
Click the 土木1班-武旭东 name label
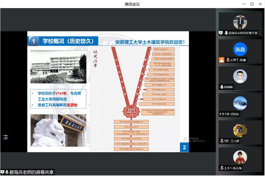pyautogui.click(x=230, y=114)
